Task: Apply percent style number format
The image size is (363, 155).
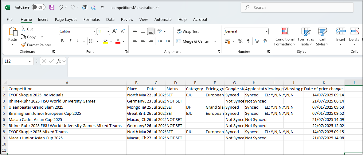Action: click(x=240, y=41)
